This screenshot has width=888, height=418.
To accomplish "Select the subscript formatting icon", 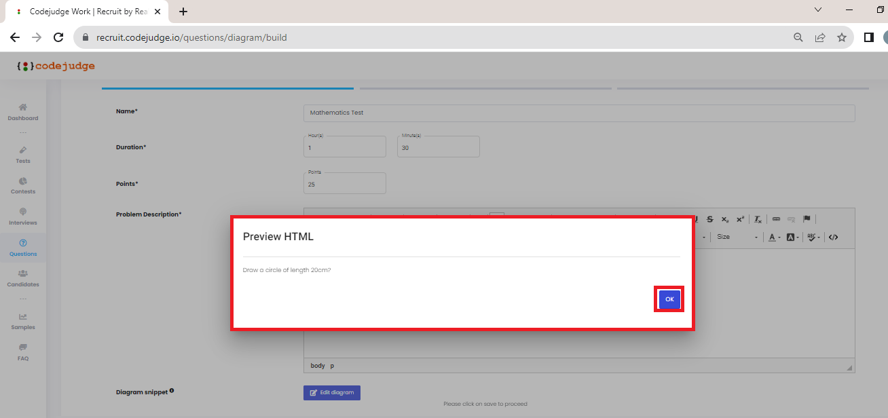I will click(725, 218).
